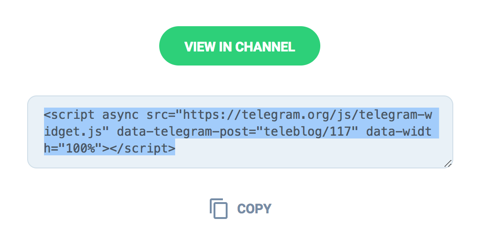Screen dimensions: 487x233
Task: Click the green VIEW IN CHANNEL button
Action: click(239, 46)
